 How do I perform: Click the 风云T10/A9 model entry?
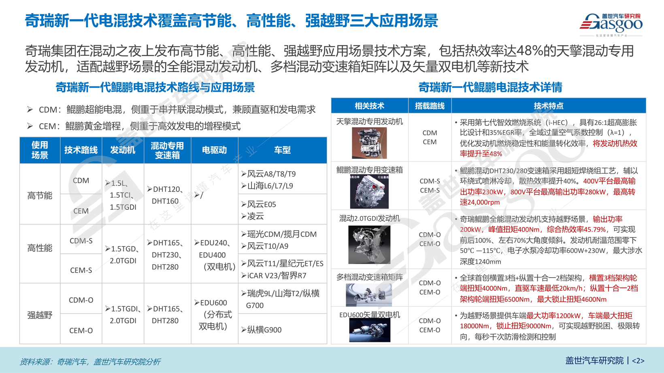(265, 246)
